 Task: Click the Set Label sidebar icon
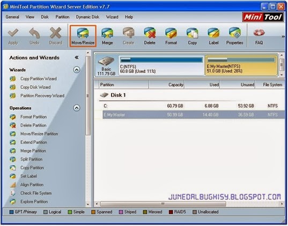coord(13,176)
